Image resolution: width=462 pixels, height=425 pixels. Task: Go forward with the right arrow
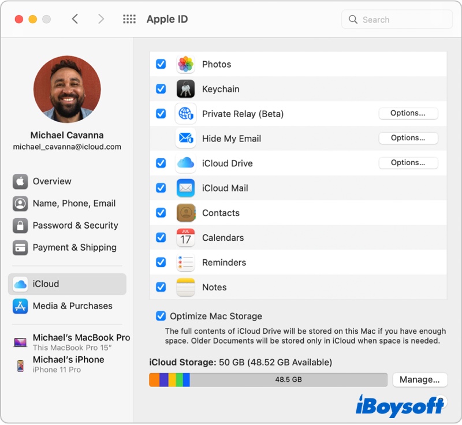click(x=101, y=19)
